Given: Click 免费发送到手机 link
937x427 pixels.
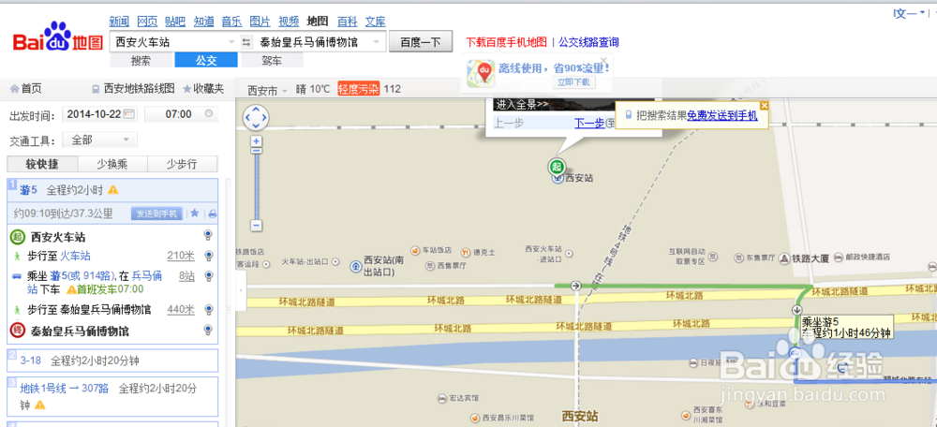Looking at the screenshot, I should point(721,116).
